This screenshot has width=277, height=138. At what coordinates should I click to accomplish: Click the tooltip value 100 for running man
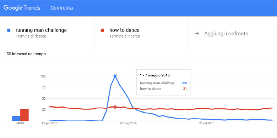pyautogui.click(x=184, y=83)
